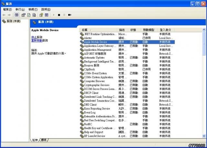207x148 pixels.
Task: Click the gear icon of Apple Mobile Device
Action: 82,42
